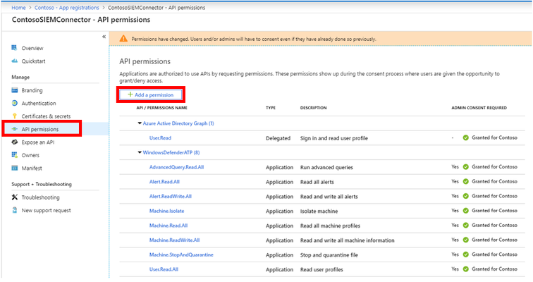This screenshot has height=282, width=533.
Task: Click the Owners icon
Action: click(14, 155)
